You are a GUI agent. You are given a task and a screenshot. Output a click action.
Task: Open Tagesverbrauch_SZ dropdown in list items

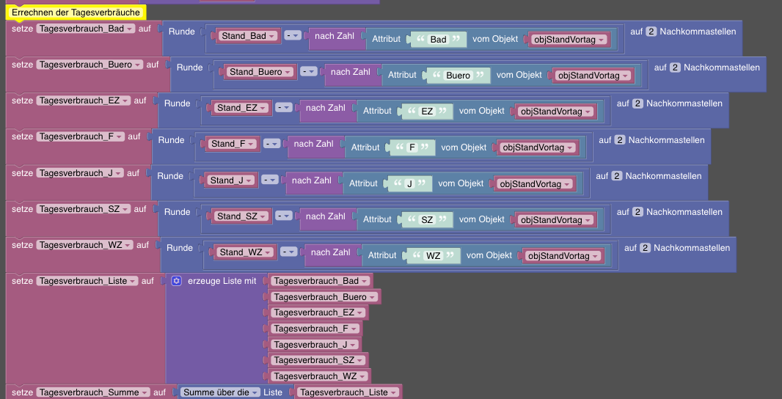pyautogui.click(x=318, y=360)
